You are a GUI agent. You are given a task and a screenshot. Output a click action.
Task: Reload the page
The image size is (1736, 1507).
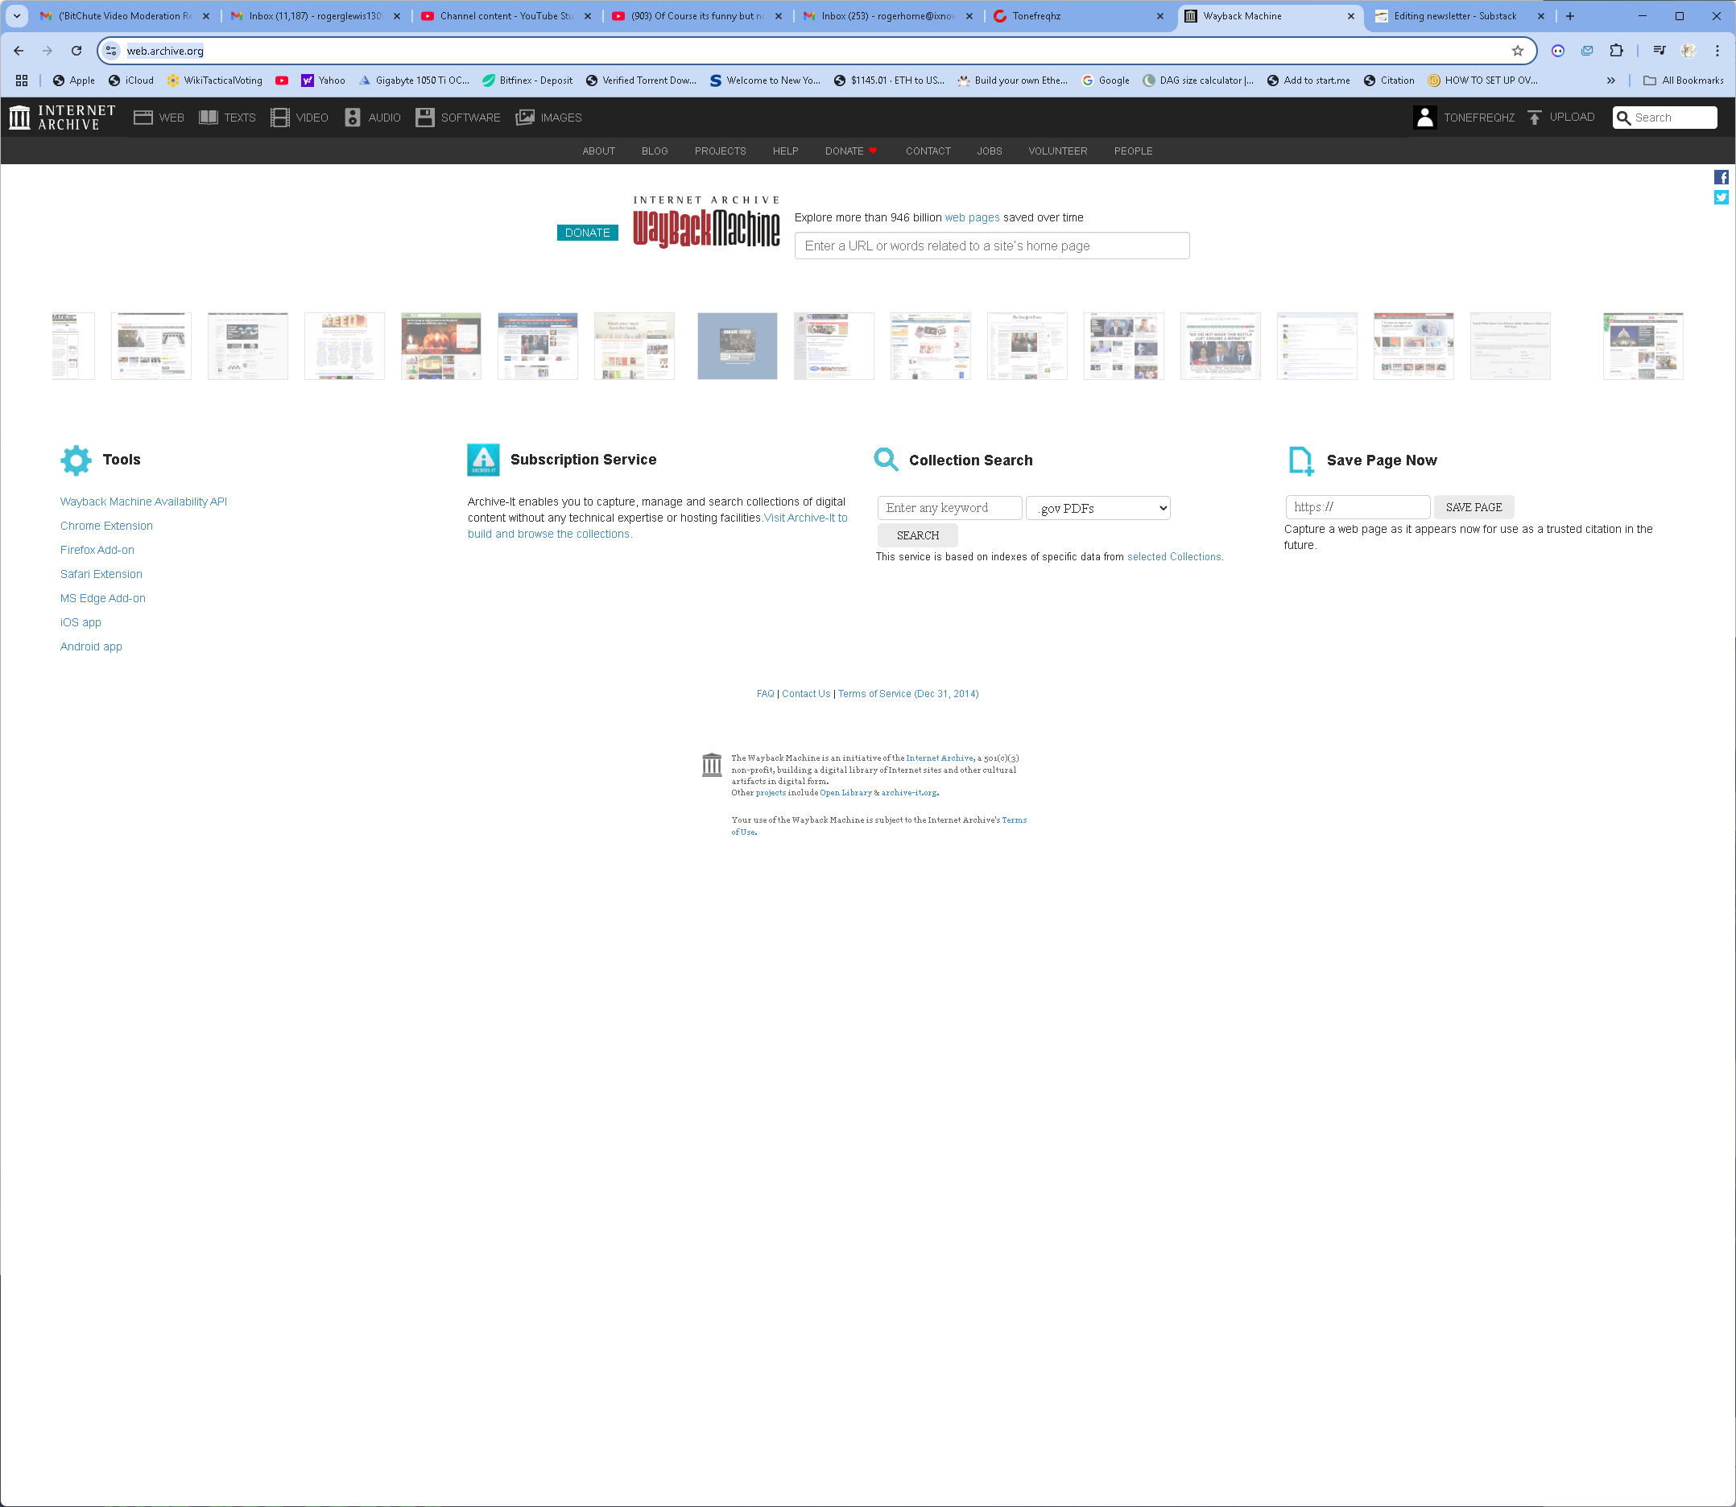coord(76,52)
